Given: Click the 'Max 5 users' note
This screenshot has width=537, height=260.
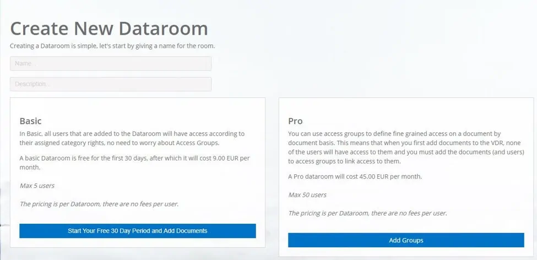Looking at the screenshot, I should pyautogui.click(x=37, y=186).
